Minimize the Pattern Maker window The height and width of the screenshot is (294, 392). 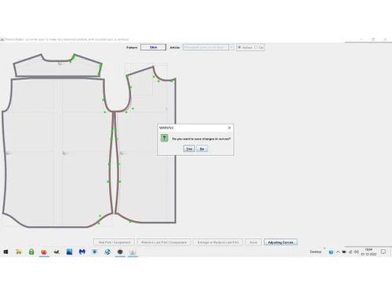pyautogui.click(x=361, y=39)
